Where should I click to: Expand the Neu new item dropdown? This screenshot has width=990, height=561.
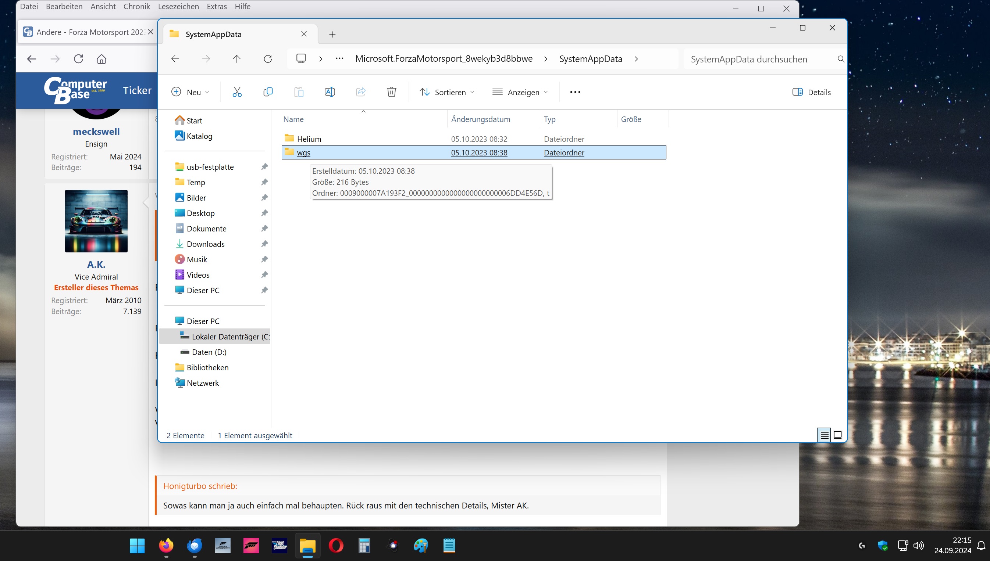click(x=190, y=92)
